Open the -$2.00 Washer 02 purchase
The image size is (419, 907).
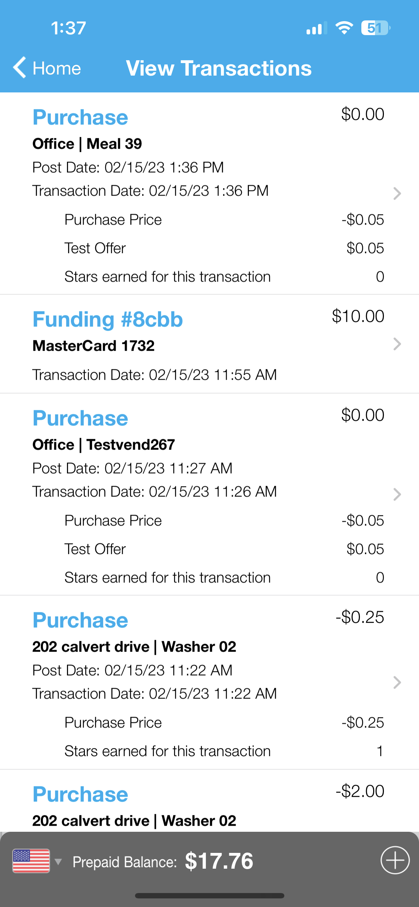(x=209, y=801)
